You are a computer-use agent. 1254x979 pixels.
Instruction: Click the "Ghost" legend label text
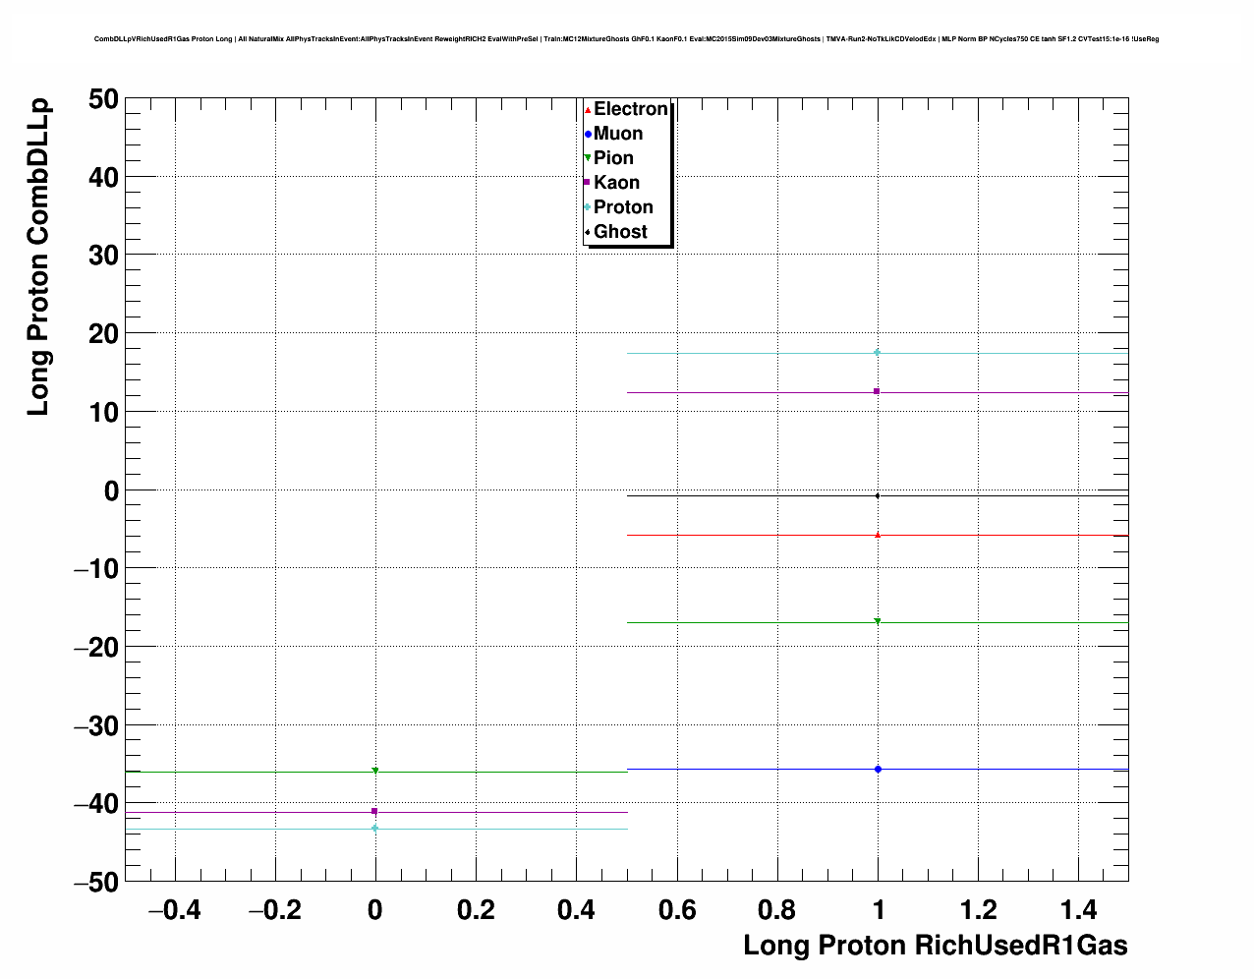620,232
